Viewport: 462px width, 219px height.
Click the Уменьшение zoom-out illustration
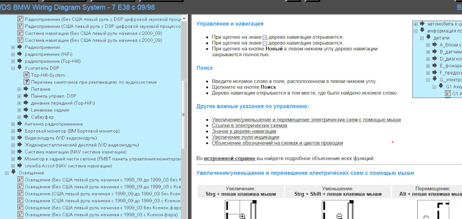coord(338,209)
